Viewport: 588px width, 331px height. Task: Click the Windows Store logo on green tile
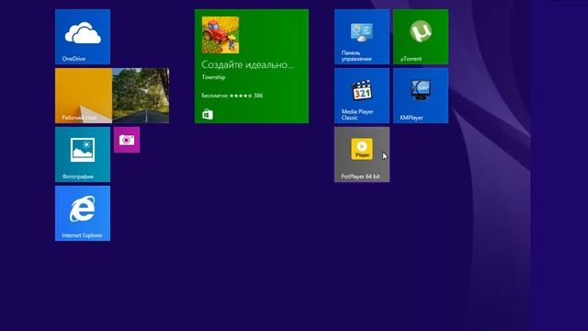208,114
